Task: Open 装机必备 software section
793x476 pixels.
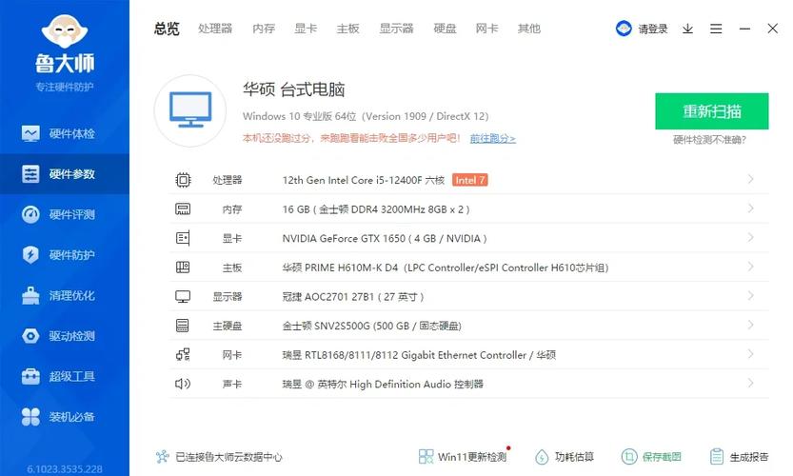Action: pos(64,417)
